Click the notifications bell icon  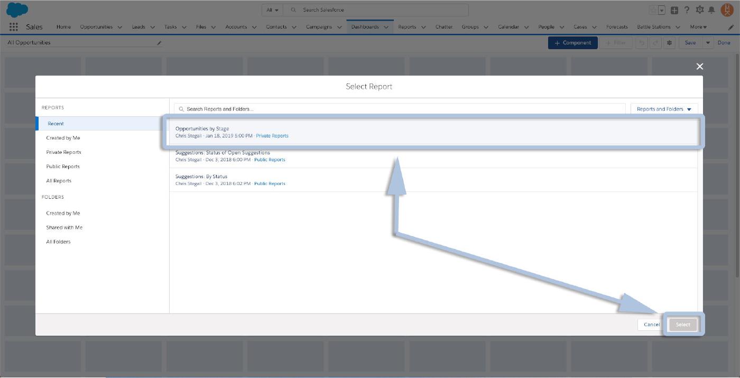point(711,10)
